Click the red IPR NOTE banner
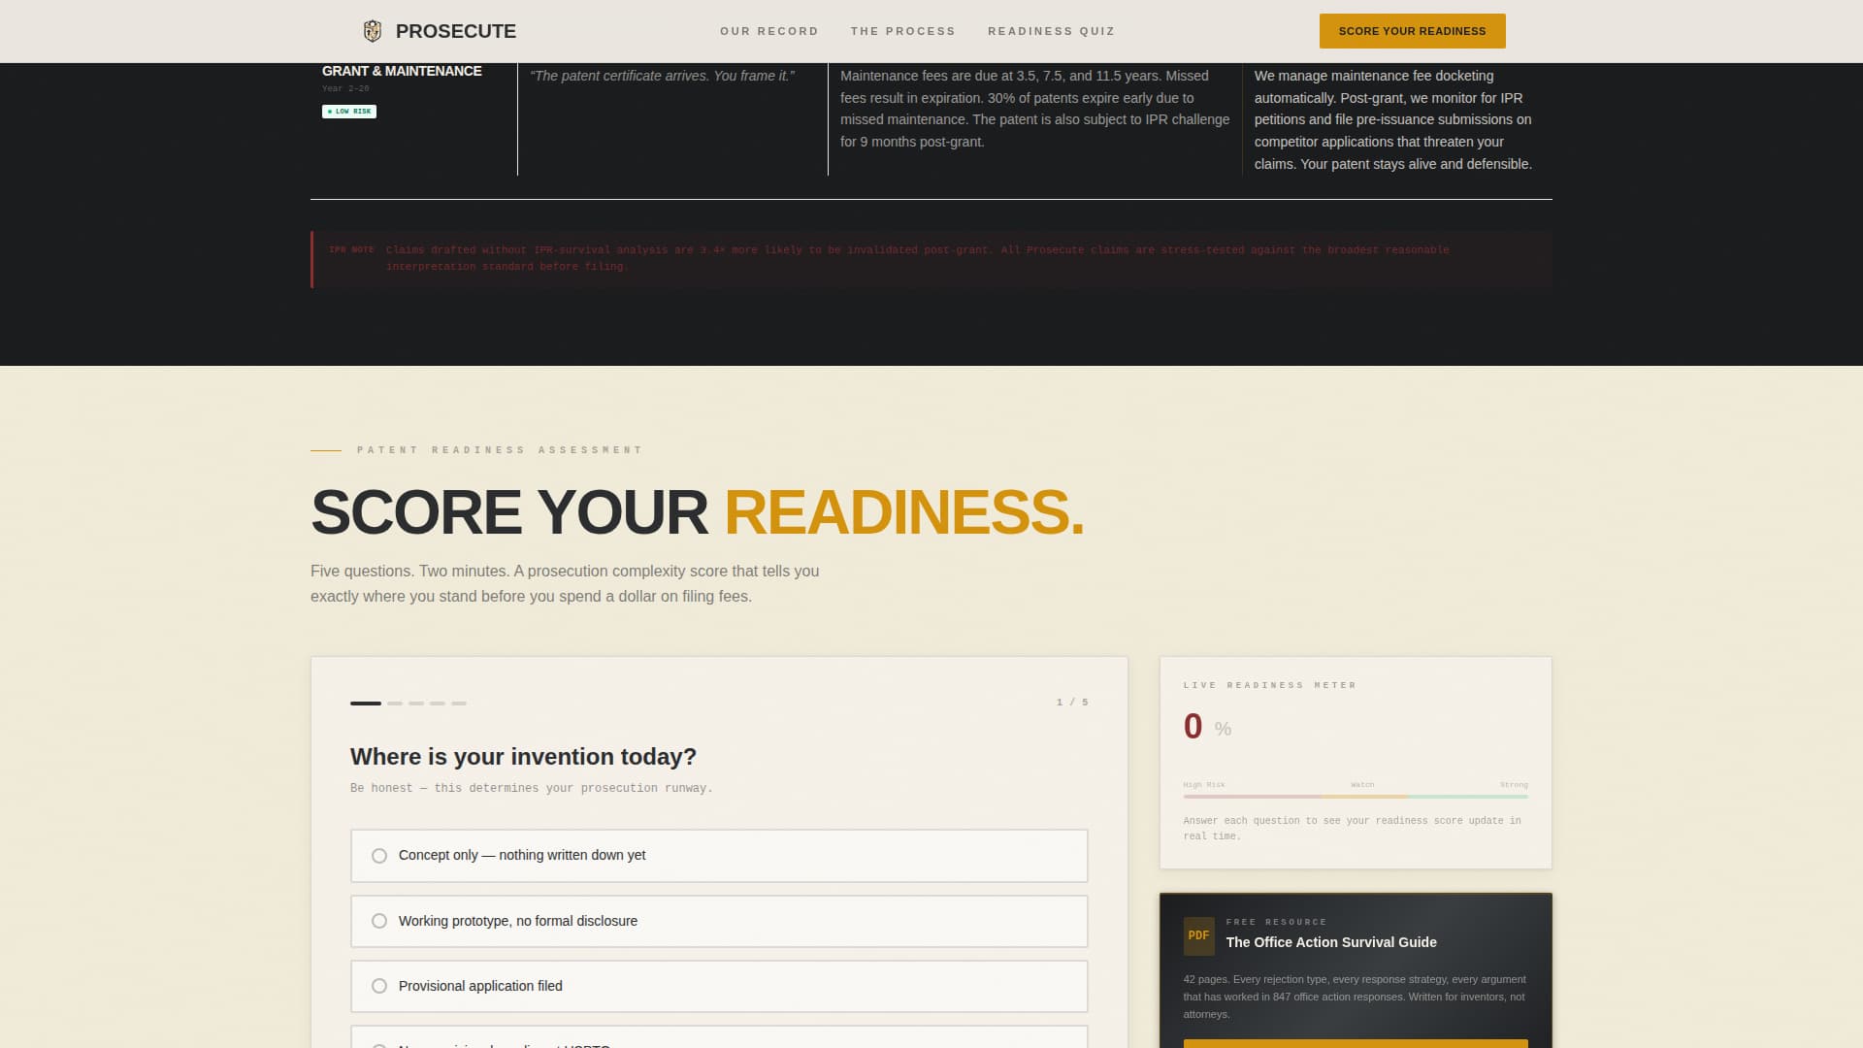1863x1048 pixels. click(931, 257)
